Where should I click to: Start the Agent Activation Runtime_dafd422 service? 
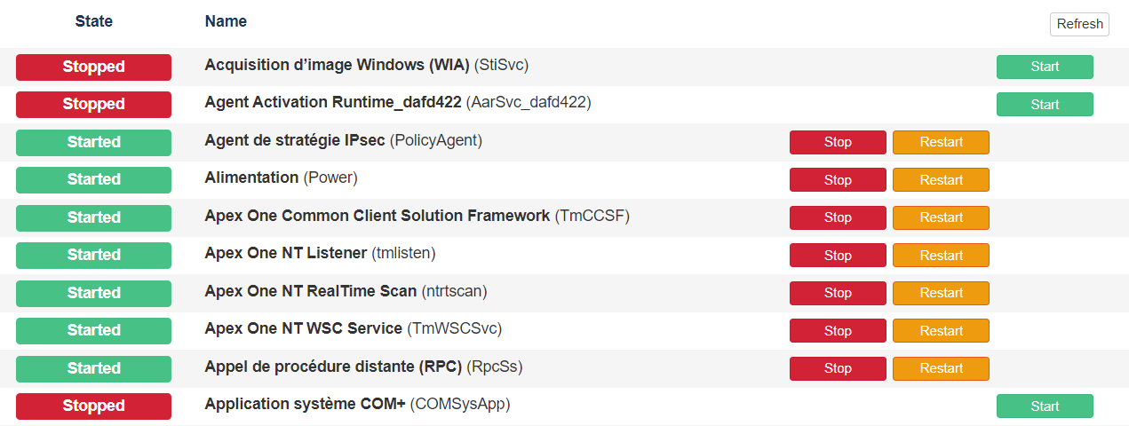1045,105
